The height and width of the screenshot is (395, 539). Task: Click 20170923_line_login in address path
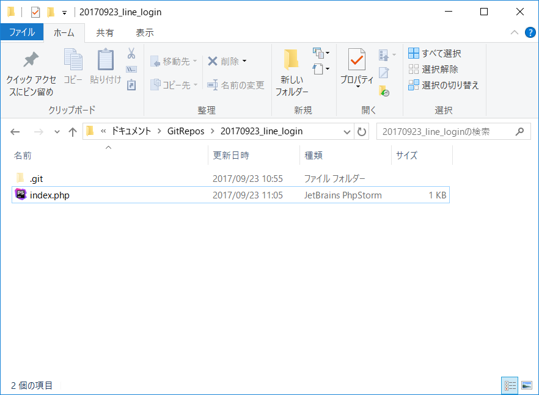tap(262, 131)
